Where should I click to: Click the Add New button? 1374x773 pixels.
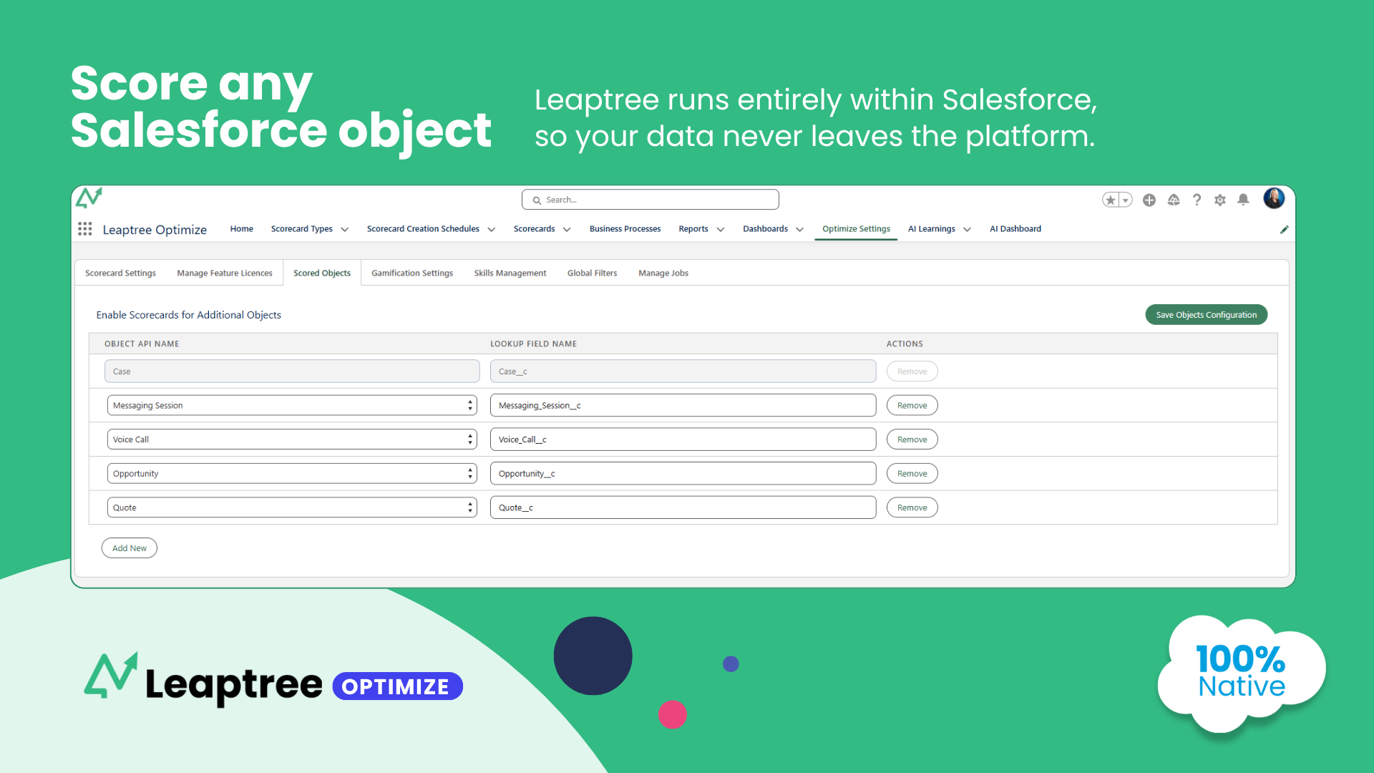(129, 548)
